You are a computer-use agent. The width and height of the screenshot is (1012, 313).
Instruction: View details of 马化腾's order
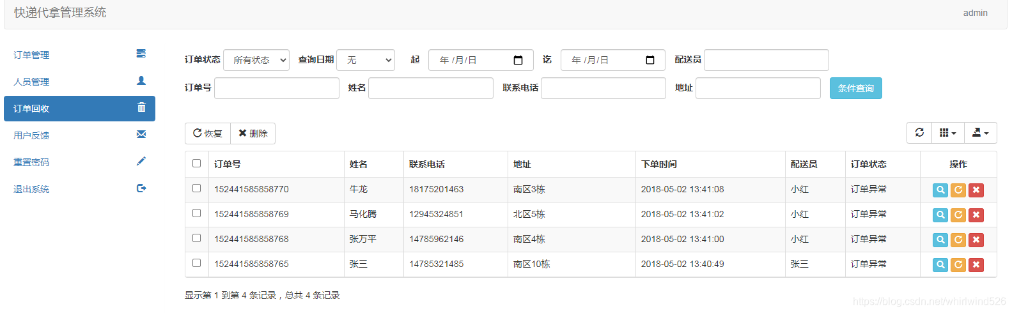click(x=940, y=215)
